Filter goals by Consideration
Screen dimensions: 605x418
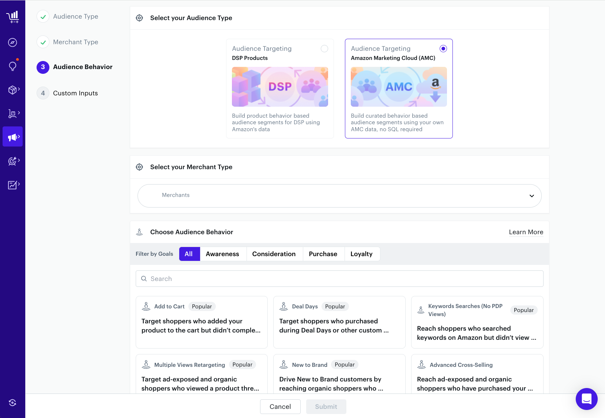click(x=274, y=254)
